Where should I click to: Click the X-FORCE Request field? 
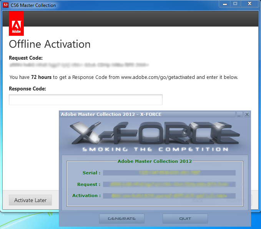pos(169,184)
